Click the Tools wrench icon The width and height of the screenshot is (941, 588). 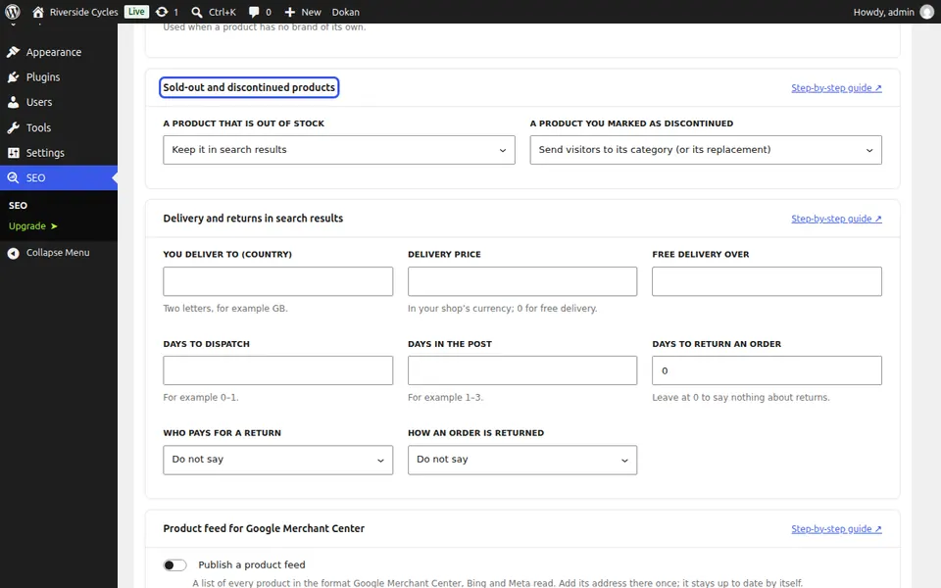13,127
